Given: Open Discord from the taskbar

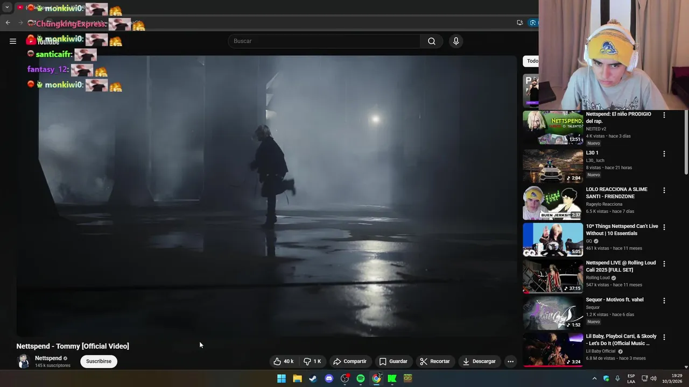Looking at the screenshot, I should [329, 378].
